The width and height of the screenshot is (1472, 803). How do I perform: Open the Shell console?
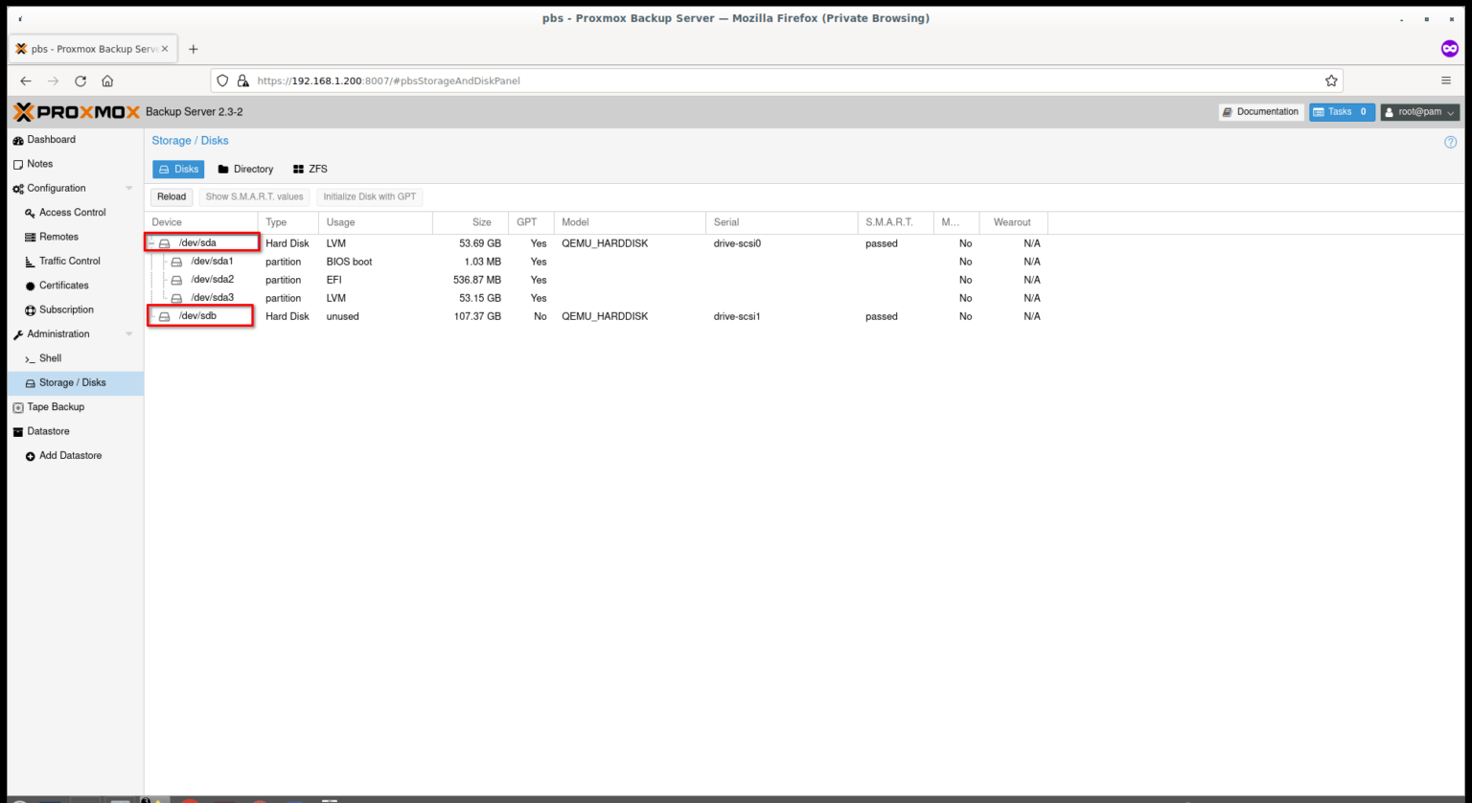[50, 358]
